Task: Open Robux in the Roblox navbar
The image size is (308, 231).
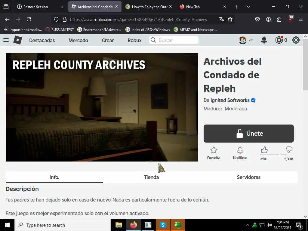Action: [134, 40]
